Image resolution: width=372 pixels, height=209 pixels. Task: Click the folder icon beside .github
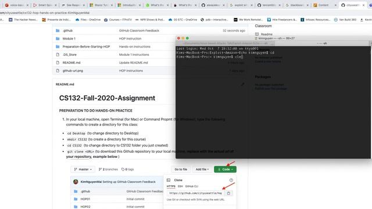point(58,31)
